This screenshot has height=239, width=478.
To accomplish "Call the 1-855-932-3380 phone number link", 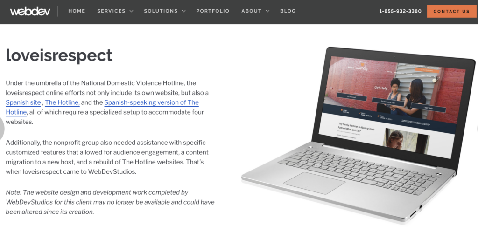I will coord(400,11).
